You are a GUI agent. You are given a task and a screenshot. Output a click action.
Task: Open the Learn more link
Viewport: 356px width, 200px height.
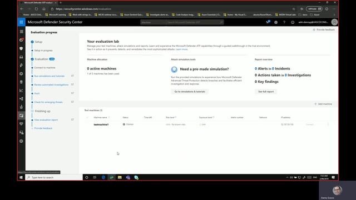(182, 49)
